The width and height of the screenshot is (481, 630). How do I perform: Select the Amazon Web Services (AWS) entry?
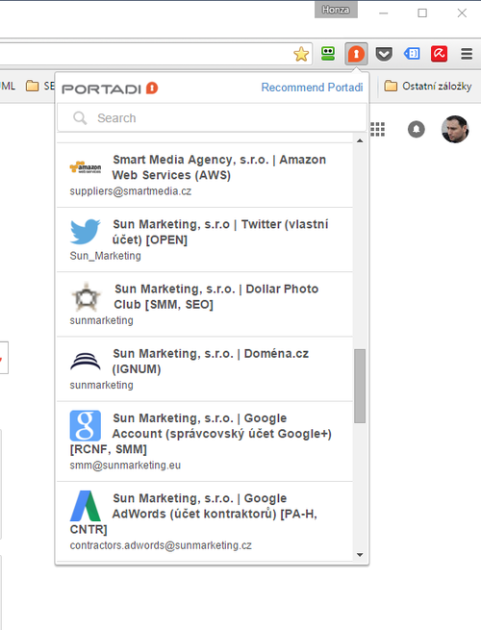pos(205,175)
